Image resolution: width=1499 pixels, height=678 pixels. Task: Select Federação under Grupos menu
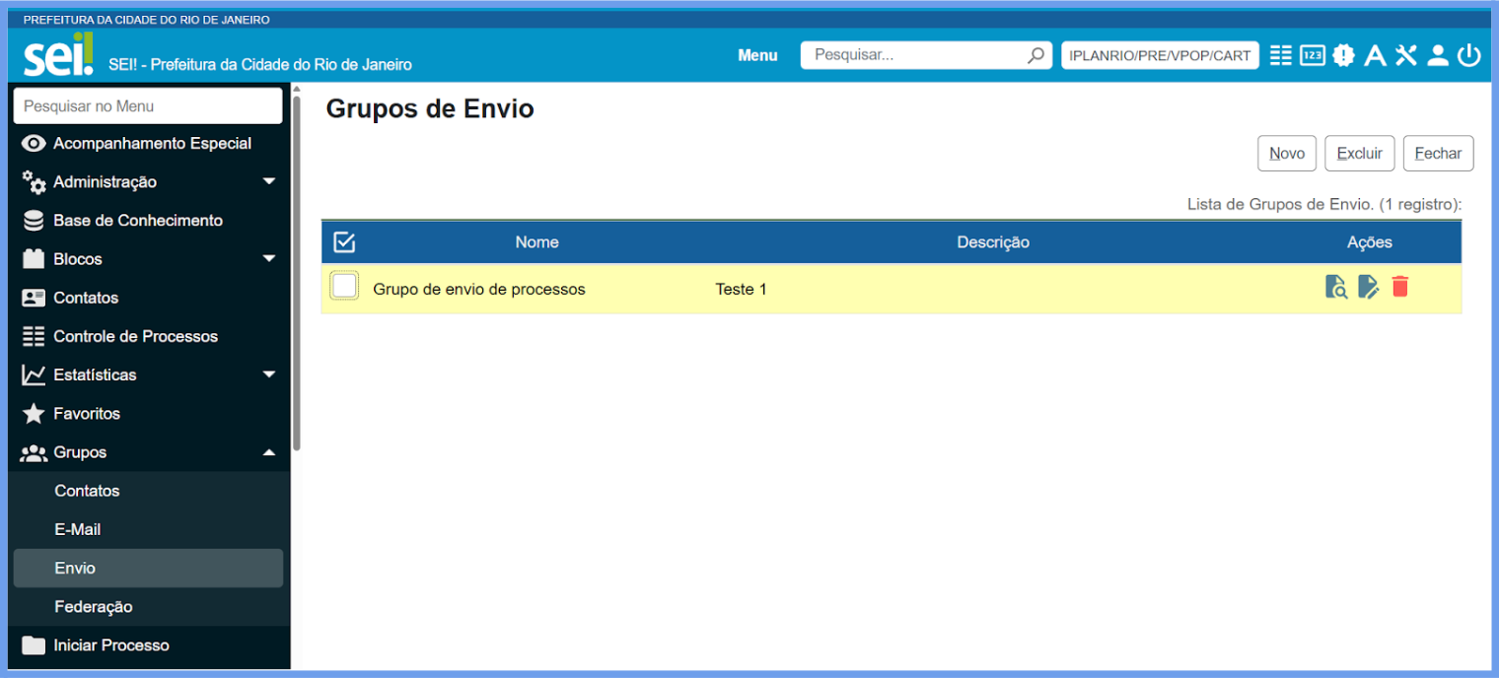(94, 607)
